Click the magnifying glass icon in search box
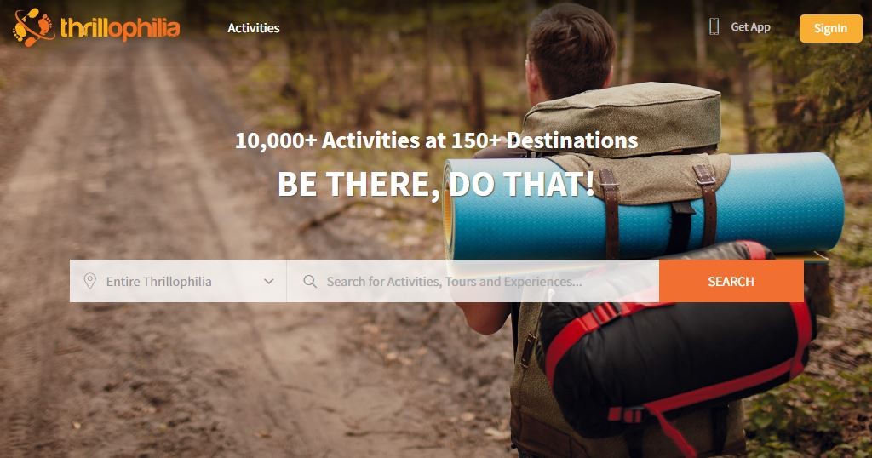The width and height of the screenshot is (872, 458). [x=310, y=281]
